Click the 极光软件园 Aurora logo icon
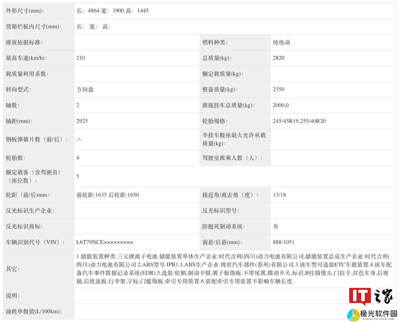The image size is (400, 322). click(x=353, y=315)
